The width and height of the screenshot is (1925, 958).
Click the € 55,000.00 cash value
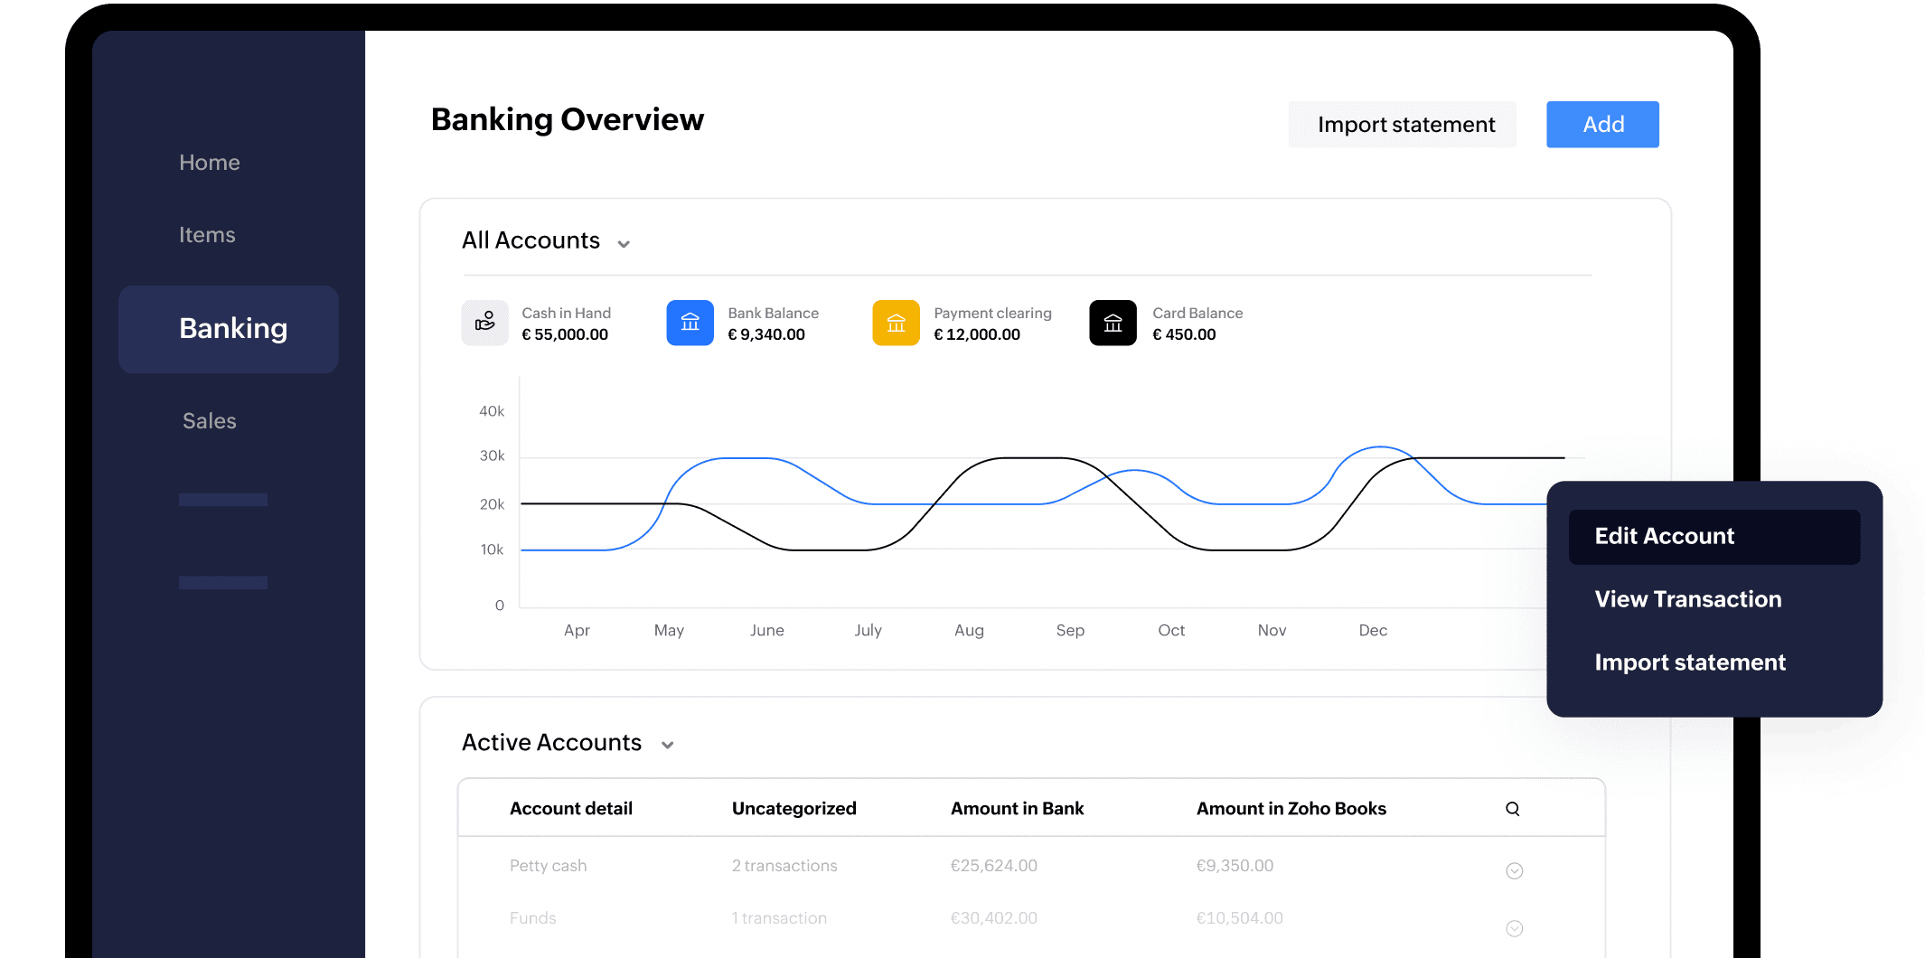[565, 334]
